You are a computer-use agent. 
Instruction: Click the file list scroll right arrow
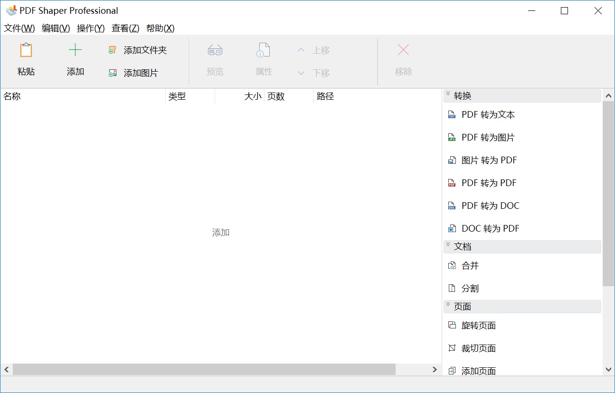[435, 369]
